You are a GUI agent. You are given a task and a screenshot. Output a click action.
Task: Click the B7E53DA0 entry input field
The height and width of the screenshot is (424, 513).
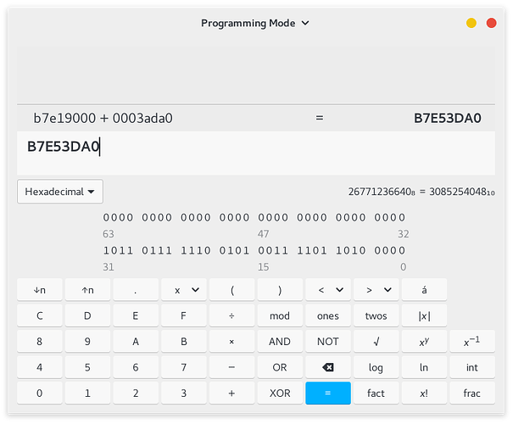[256, 153]
